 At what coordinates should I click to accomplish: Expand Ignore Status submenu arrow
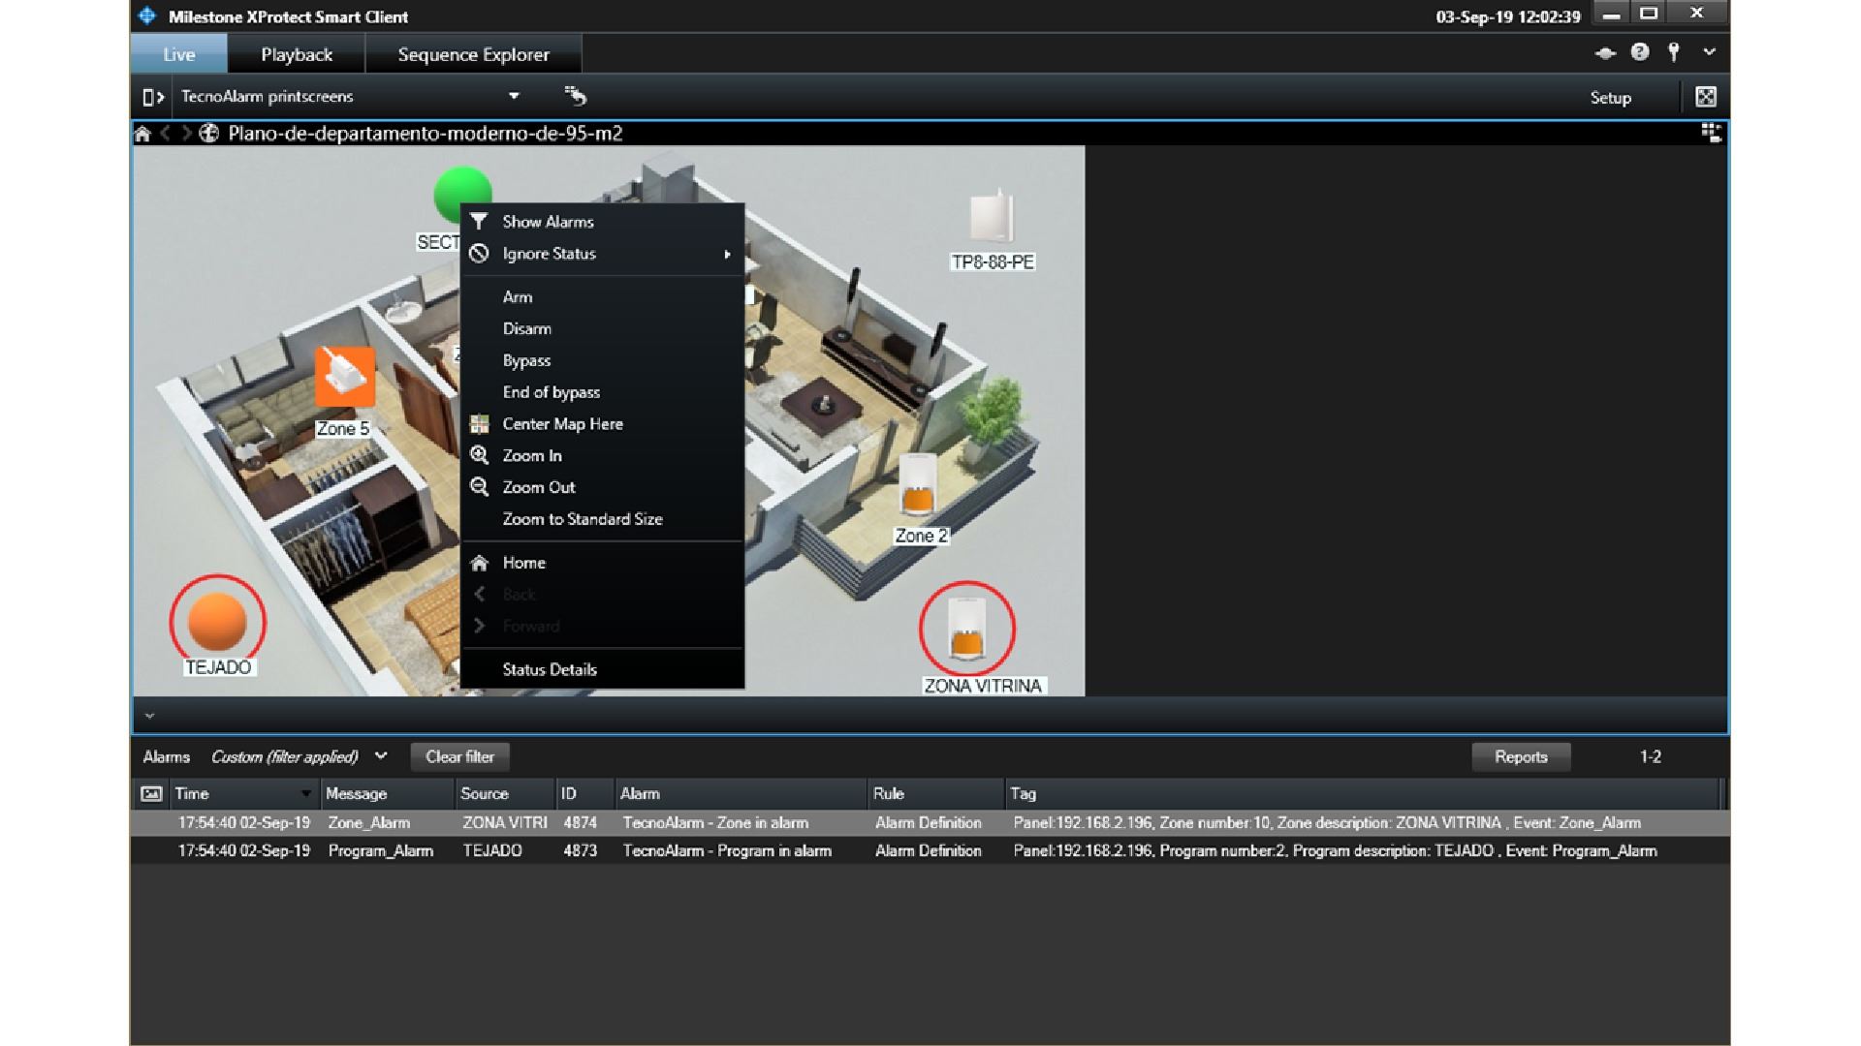727,254
